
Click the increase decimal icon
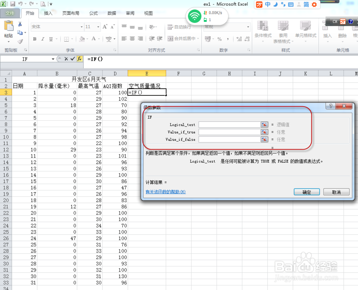click(x=239, y=39)
